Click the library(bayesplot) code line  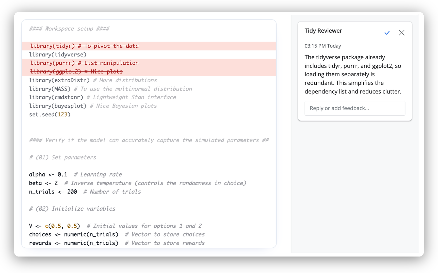58,106
